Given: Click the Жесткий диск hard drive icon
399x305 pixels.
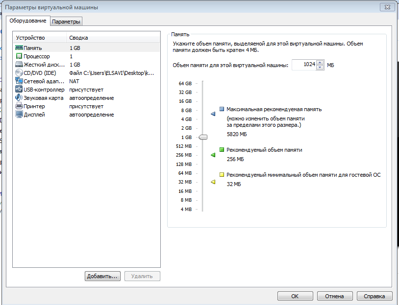Looking at the screenshot, I should (19, 65).
